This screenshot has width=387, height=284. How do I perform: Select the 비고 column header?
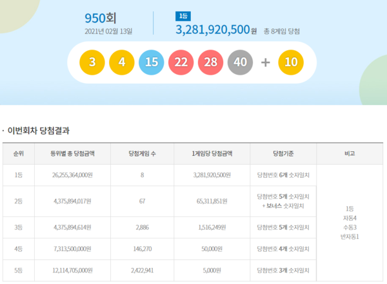pyautogui.click(x=349, y=154)
